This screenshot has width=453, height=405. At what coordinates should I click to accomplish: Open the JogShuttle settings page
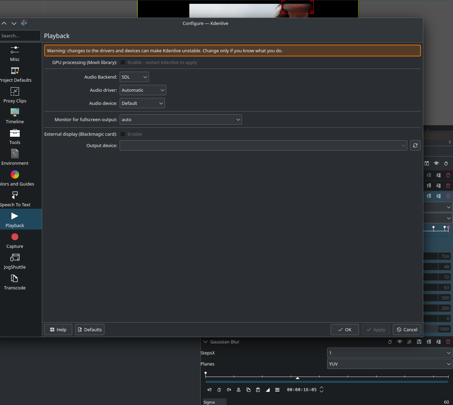(15, 261)
